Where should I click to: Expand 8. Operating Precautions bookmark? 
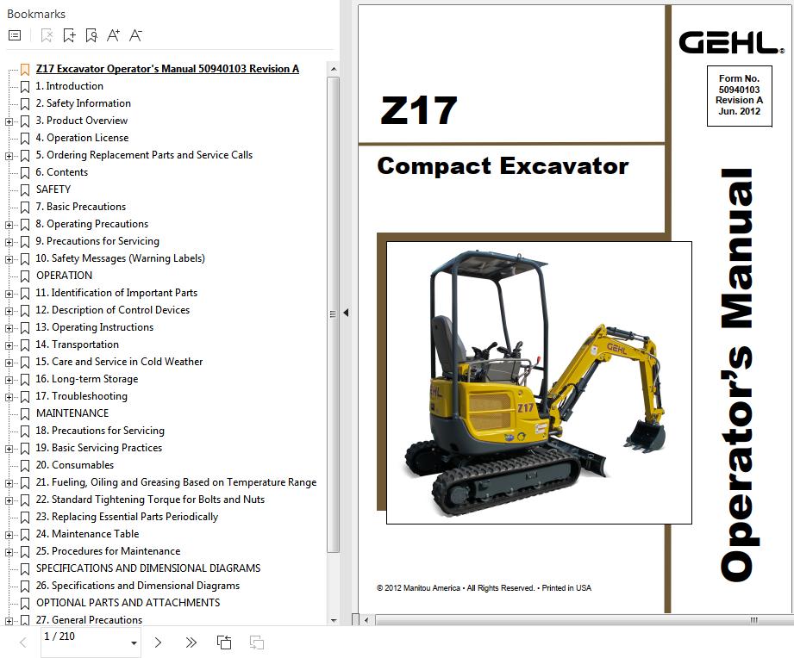click(x=9, y=225)
